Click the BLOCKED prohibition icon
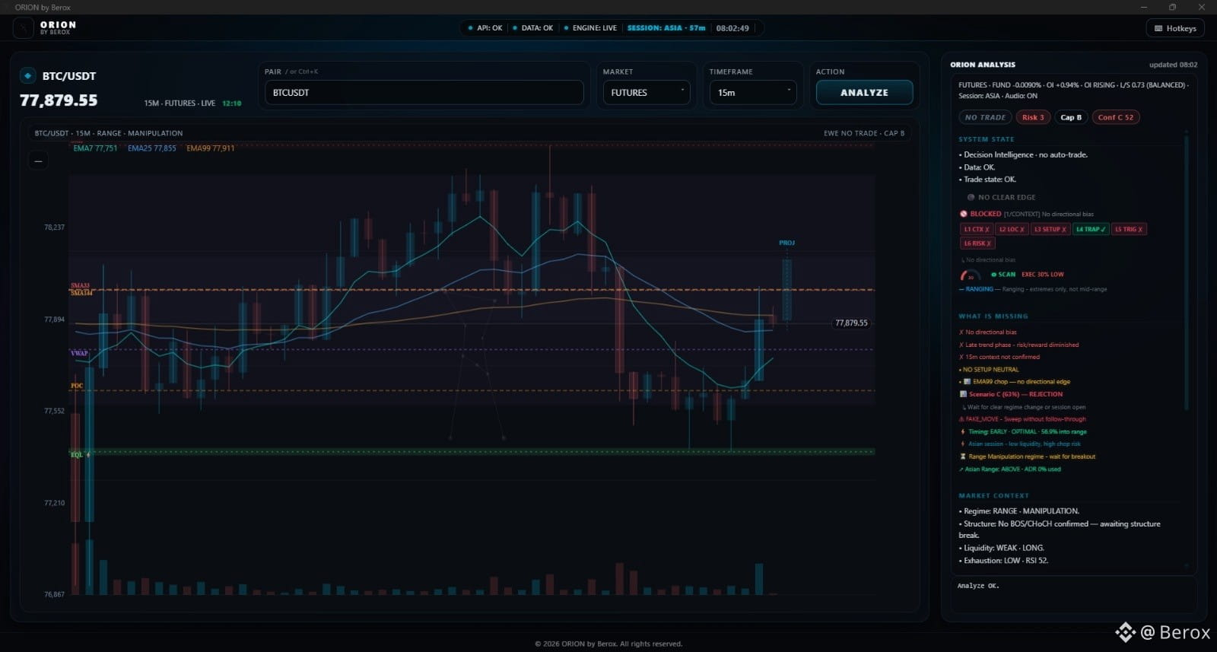Screen dimensions: 1217x652 (x=963, y=214)
